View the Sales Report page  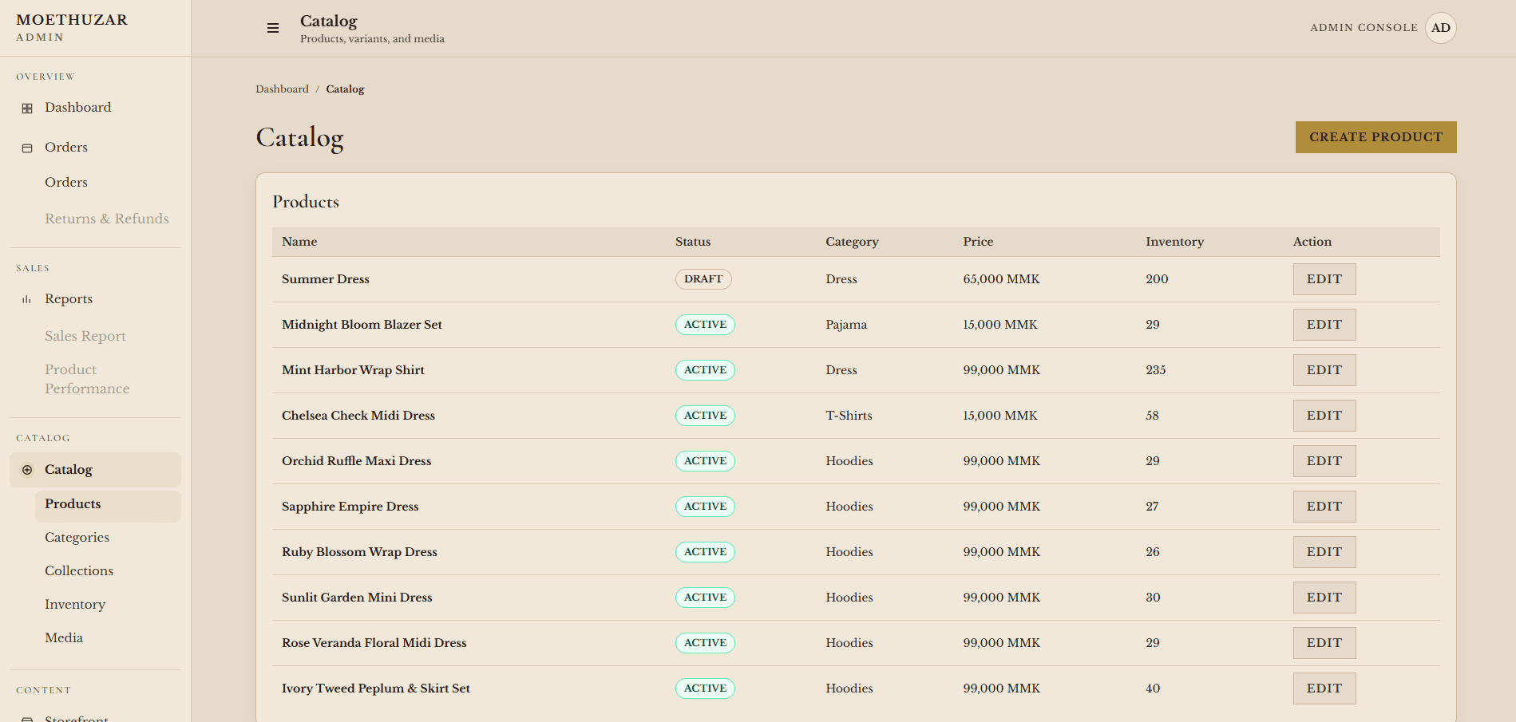(x=85, y=335)
